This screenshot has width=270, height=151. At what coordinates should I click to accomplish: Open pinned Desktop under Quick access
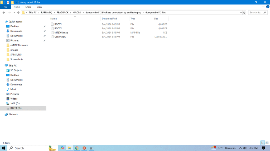click(15, 26)
